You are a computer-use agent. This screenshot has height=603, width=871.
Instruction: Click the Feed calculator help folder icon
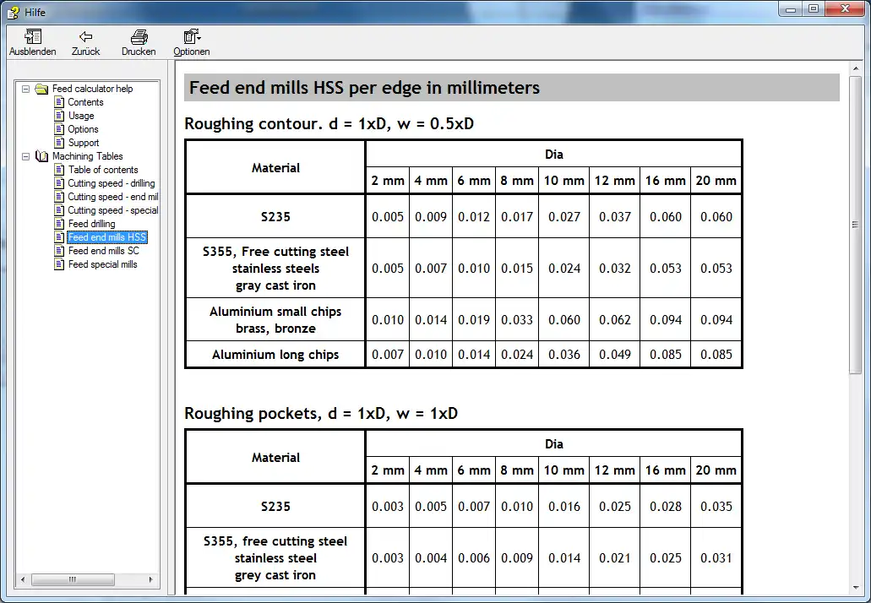[x=41, y=89]
